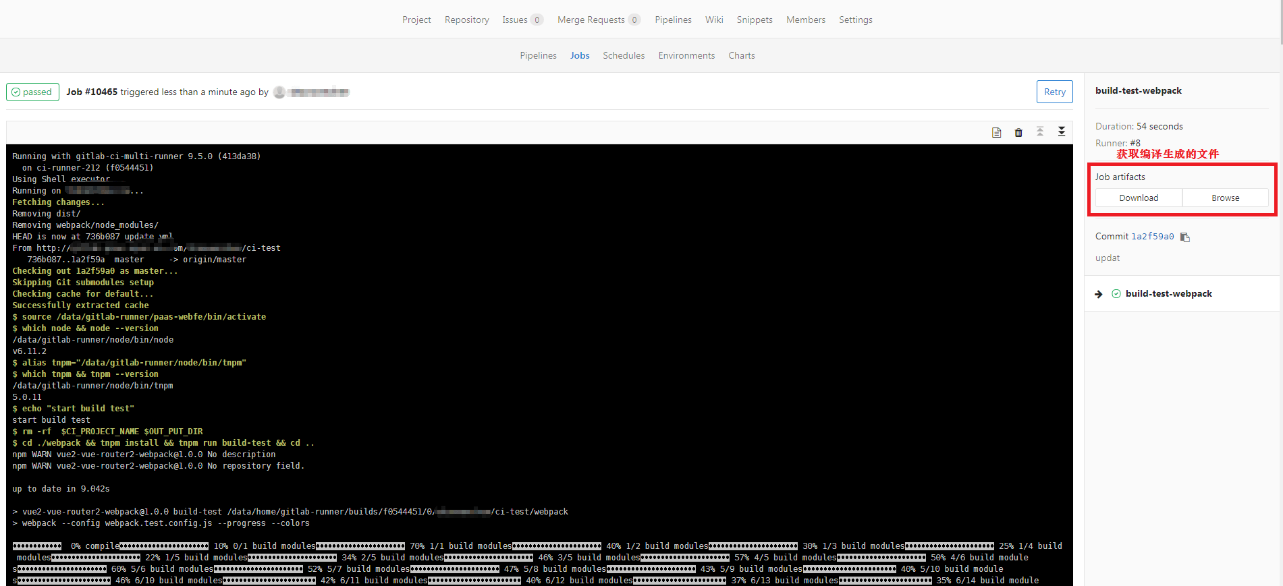
Task: Open commit 1a2f59a0 link
Action: 1153,237
